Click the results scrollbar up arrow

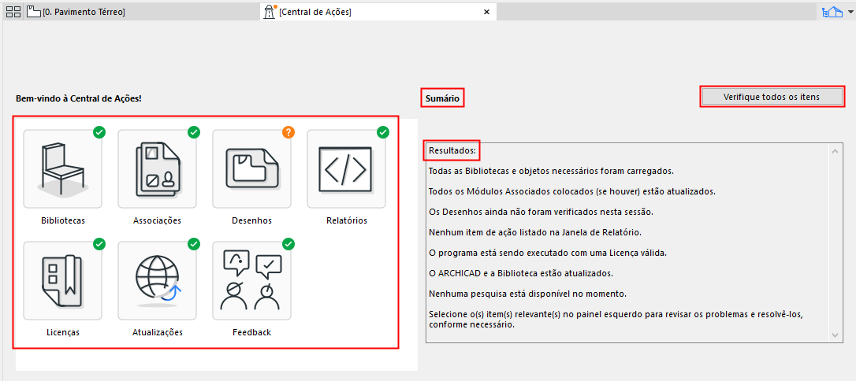pyautogui.click(x=835, y=151)
